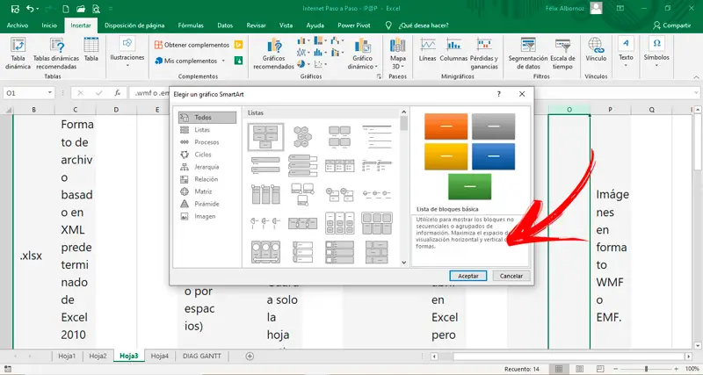The width and height of the screenshot is (703, 375).
Task: Open the Texto dropdown
Action: click(x=626, y=53)
